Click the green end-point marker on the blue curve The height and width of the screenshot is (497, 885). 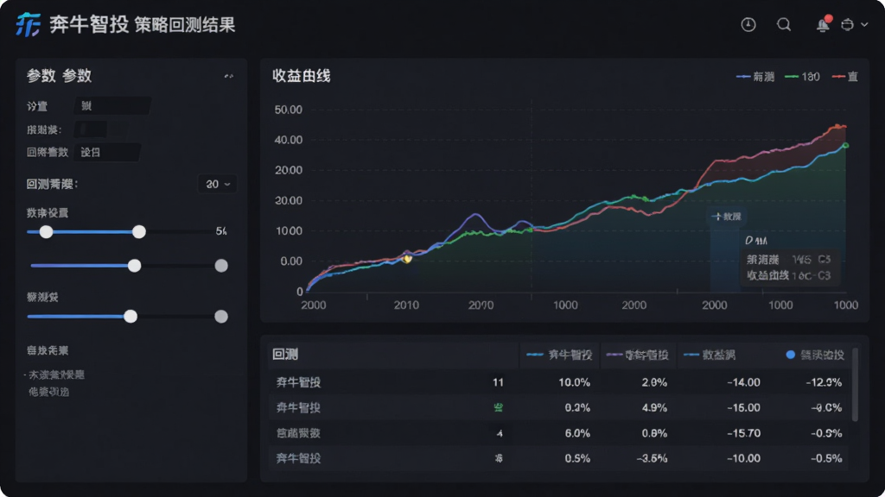pyautogui.click(x=845, y=145)
